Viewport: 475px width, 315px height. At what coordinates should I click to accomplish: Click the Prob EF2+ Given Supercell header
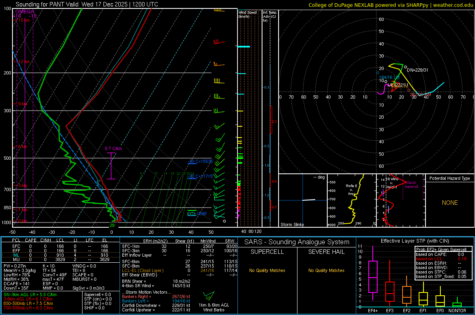(x=441, y=249)
